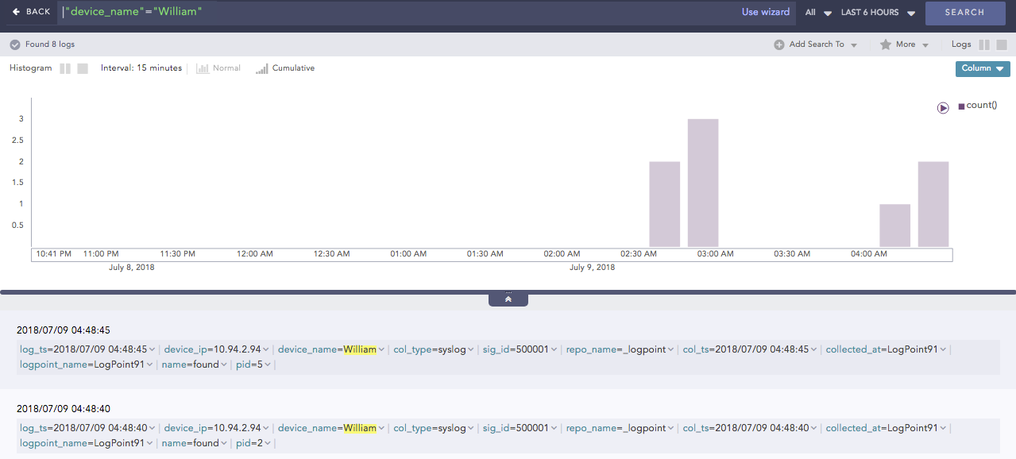Click the SEARCH button

[x=964, y=13]
